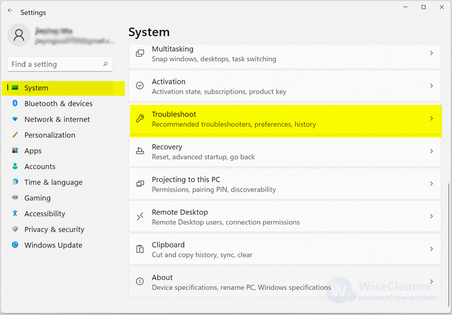Viewport: 452px width, 315px height.
Task: Open About using its right chevron
Action: point(432,281)
